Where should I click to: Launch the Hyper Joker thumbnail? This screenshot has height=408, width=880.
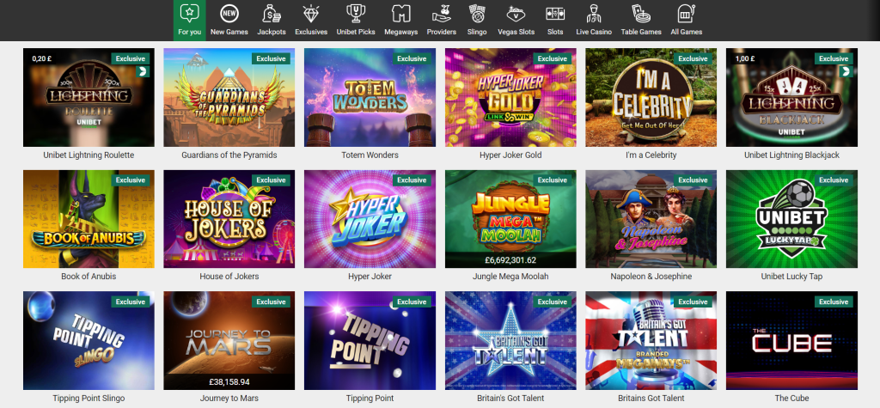pos(370,219)
